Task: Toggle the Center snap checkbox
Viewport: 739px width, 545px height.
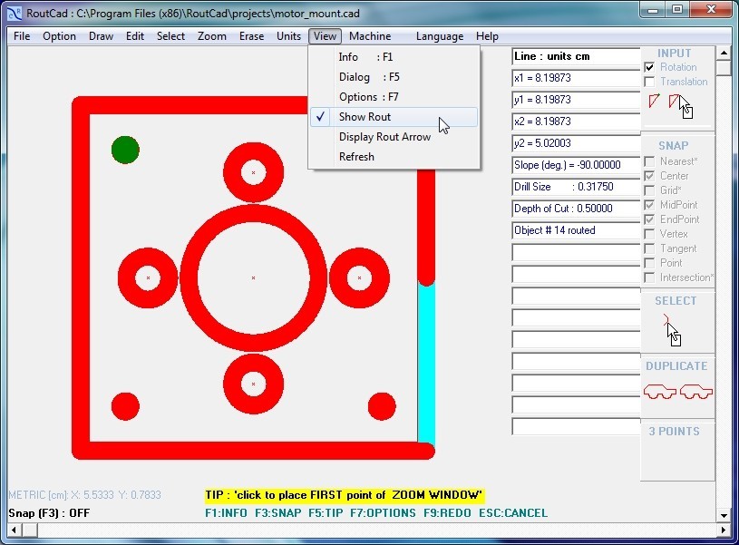Action: [649, 175]
